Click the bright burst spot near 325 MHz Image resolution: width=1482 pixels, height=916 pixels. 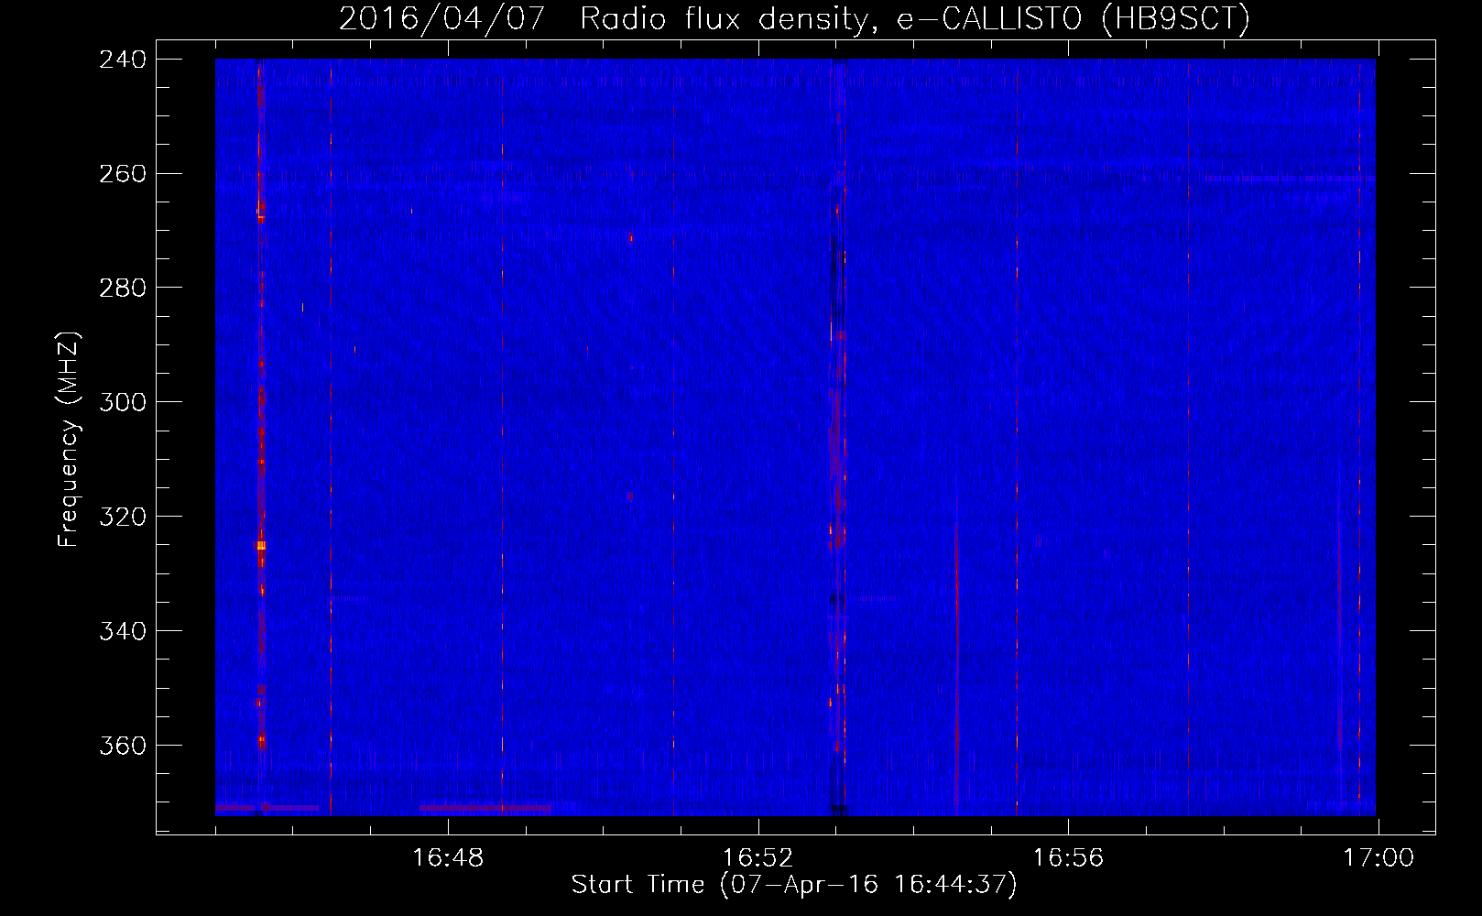[x=261, y=546]
